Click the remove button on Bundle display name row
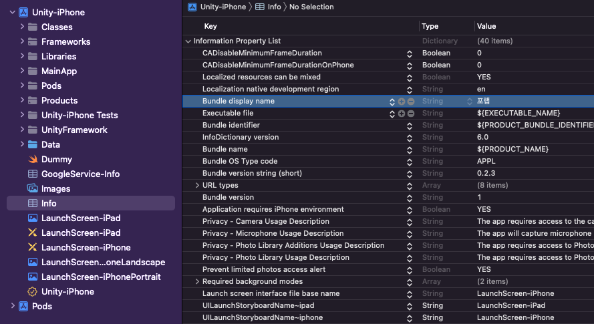594x324 pixels. 411,102
